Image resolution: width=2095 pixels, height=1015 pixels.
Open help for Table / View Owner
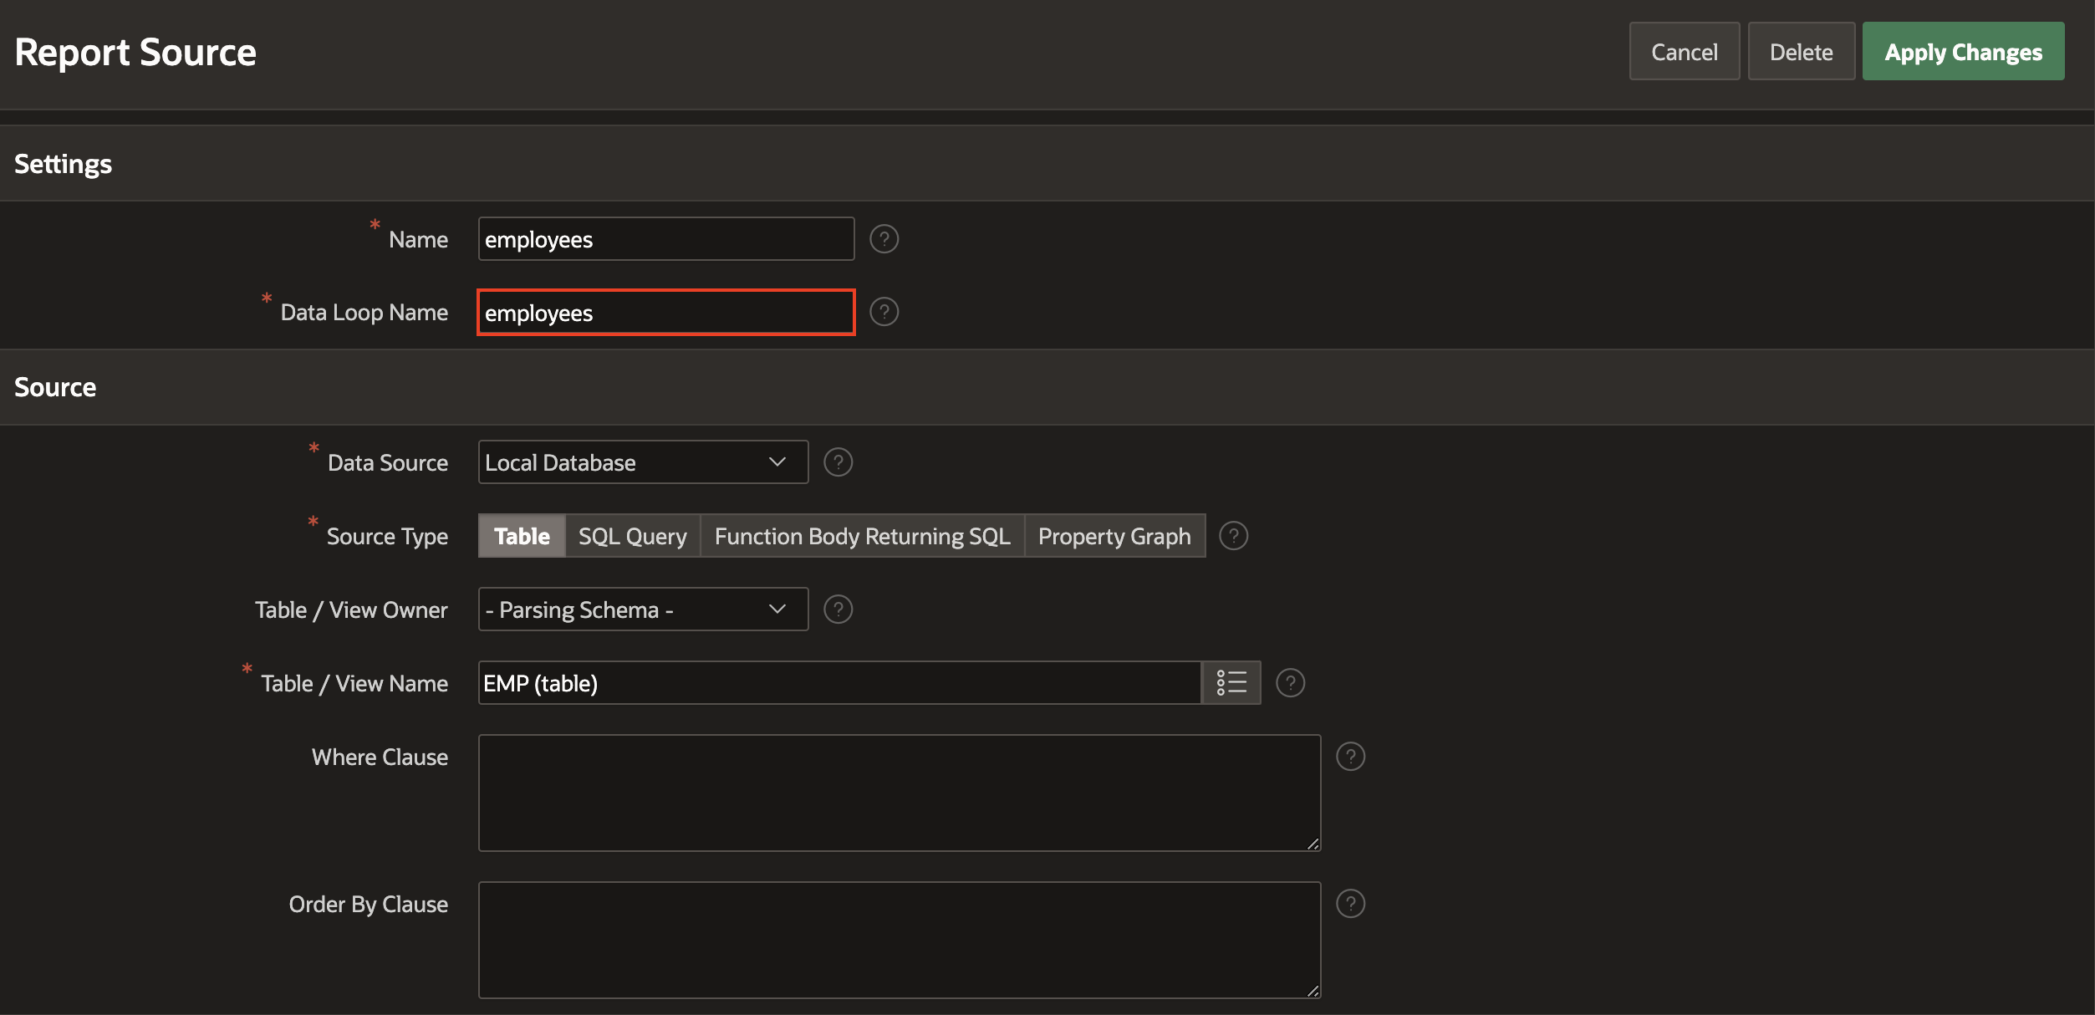[x=838, y=610]
